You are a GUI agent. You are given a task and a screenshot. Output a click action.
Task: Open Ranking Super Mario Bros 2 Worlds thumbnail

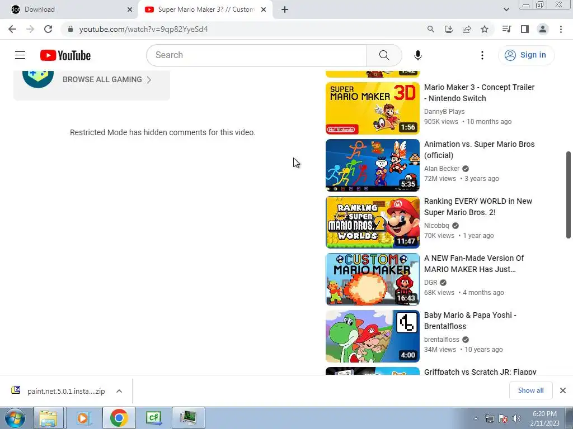[x=372, y=222]
